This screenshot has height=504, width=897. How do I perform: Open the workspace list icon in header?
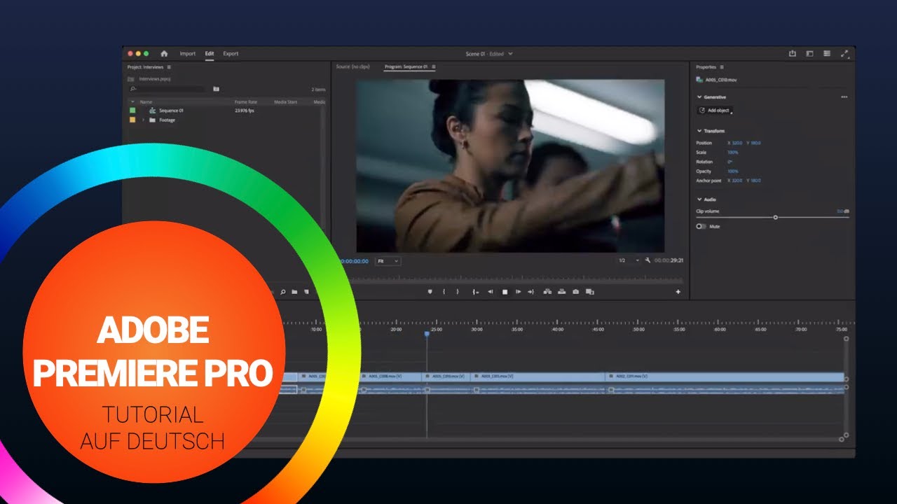(x=827, y=53)
